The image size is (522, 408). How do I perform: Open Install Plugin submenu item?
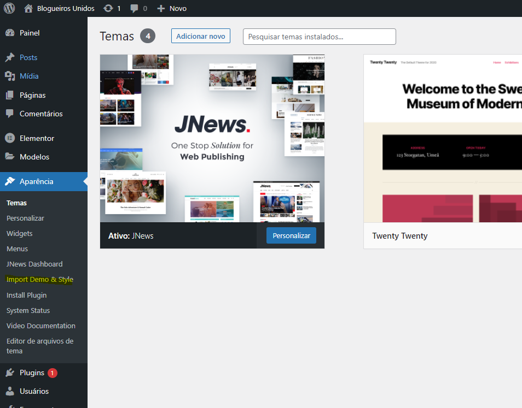27,295
